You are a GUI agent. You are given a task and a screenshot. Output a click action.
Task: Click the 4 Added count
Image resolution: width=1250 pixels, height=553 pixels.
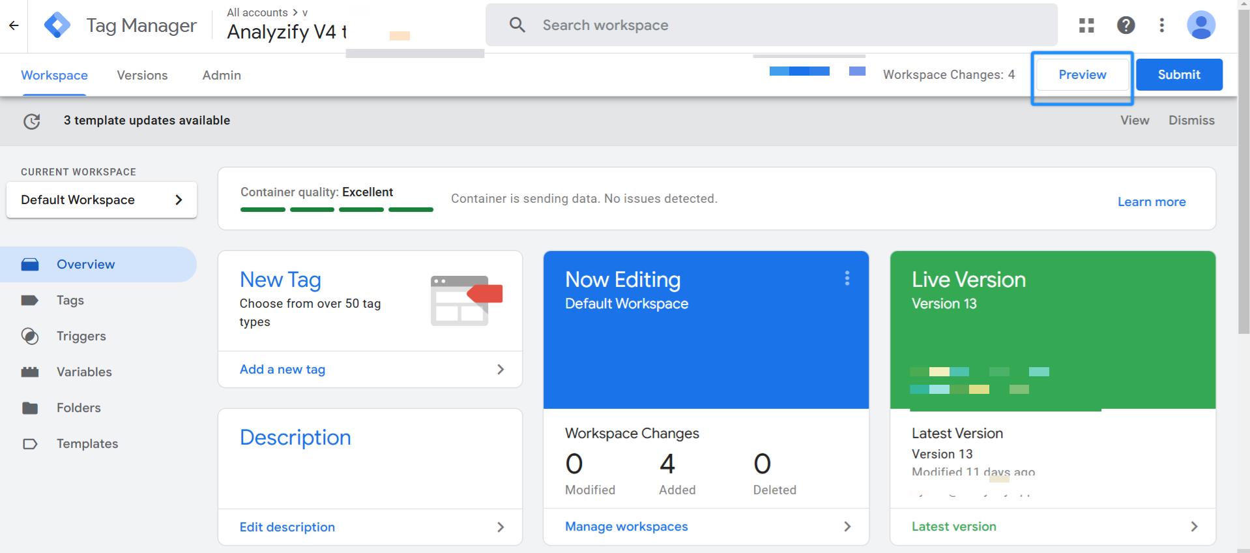[x=667, y=464]
